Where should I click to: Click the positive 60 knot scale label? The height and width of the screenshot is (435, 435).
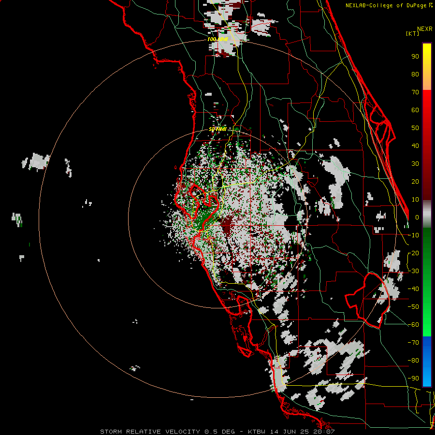coord(415,110)
